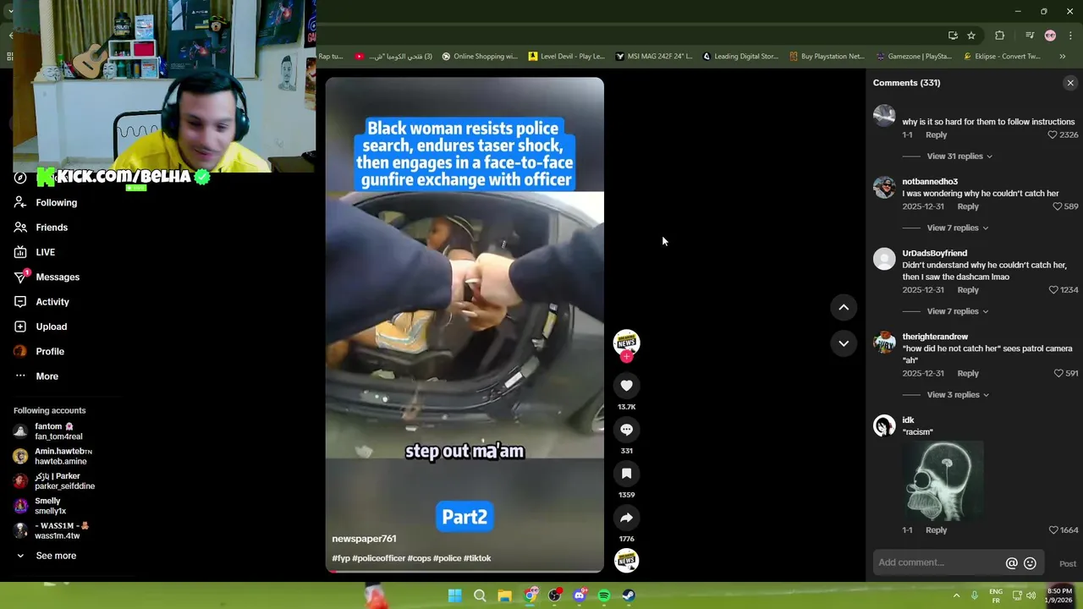Image resolution: width=1083 pixels, height=609 pixels.
Task: Insert a mention with the @ icon
Action: 1011,563
